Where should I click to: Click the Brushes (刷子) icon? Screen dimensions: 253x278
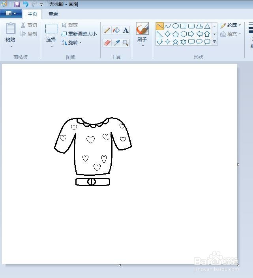click(142, 28)
